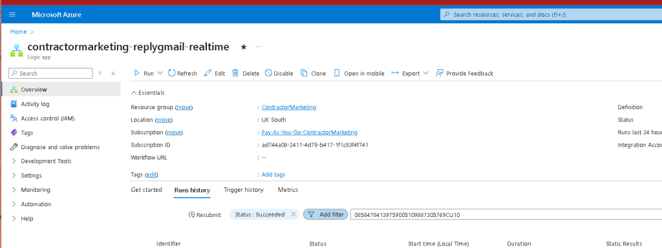The width and height of the screenshot is (662, 248).
Task: Click the sidebar expand/collapse sort arrows
Action: (x=100, y=73)
